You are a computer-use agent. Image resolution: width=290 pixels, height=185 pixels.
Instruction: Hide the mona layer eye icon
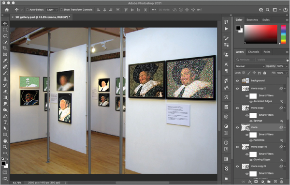[x=237, y=127]
